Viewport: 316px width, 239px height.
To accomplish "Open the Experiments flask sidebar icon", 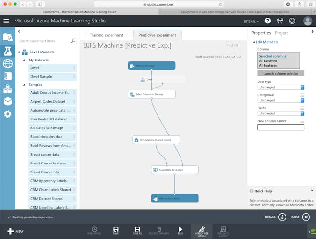I will 8,51.
